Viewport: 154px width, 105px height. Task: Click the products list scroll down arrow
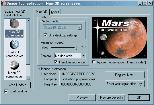click(28, 78)
